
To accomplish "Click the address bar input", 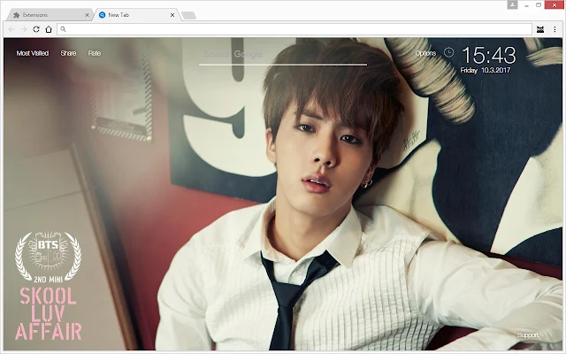I will (x=294, y=29).
